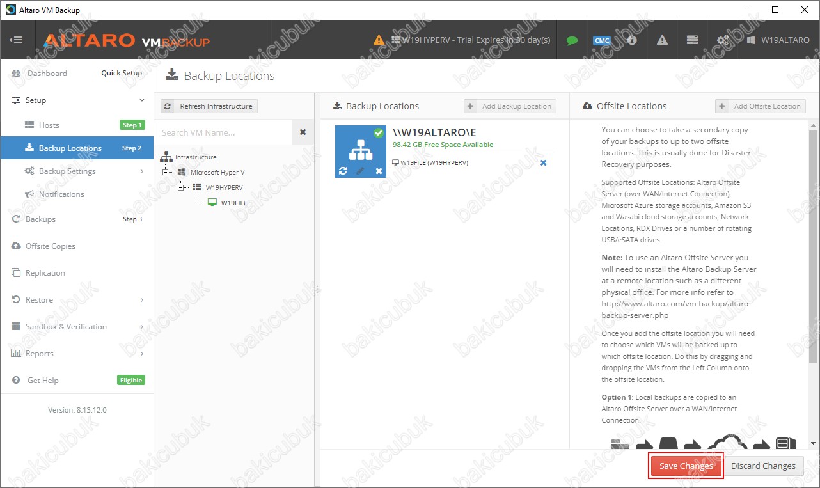The height and width of the screenshot is (488, 820).
Task: Click Discard Changes button
Action: [763, 466]
